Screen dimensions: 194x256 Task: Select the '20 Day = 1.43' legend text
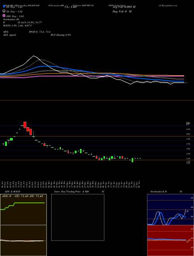click(15, 7)
